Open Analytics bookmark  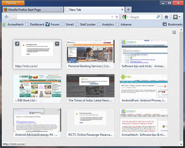coord(106,24)
